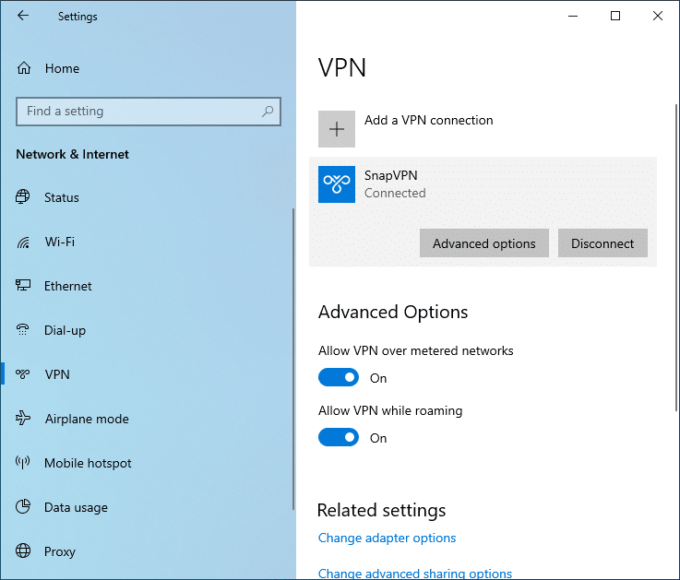Open Change adapter options link
Image resolution: width=680 pixels, height=580 pixels.
click(x=387, y=538)
